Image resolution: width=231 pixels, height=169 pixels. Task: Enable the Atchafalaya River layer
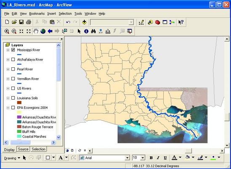(13, 59)
